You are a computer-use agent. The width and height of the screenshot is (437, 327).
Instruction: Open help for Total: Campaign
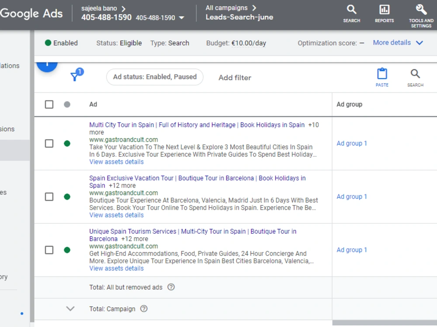click(x=144, y=309)
